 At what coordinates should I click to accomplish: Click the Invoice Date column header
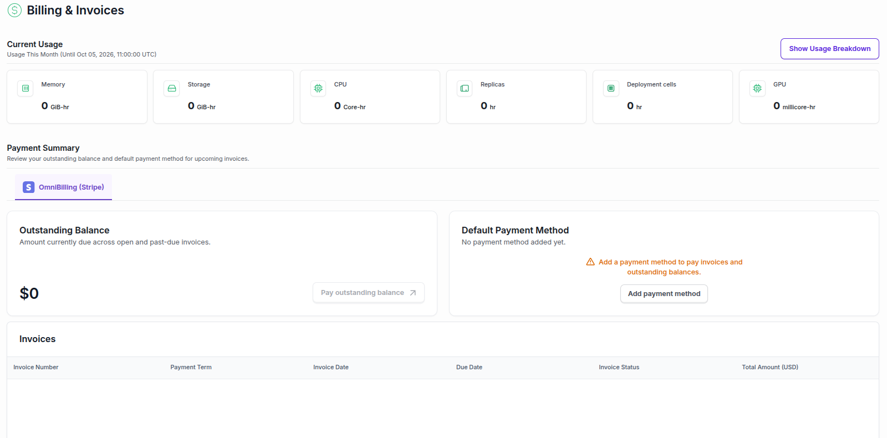click(x=331, y=367)
